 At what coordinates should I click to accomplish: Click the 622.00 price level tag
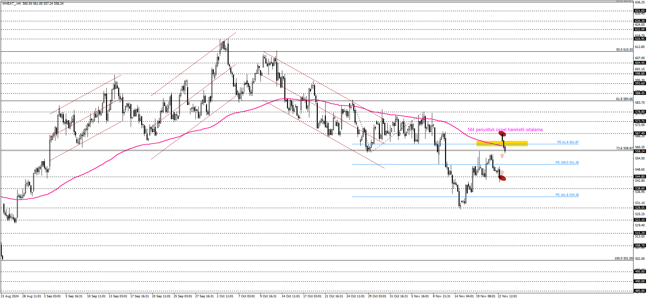(x=640, y=29)
